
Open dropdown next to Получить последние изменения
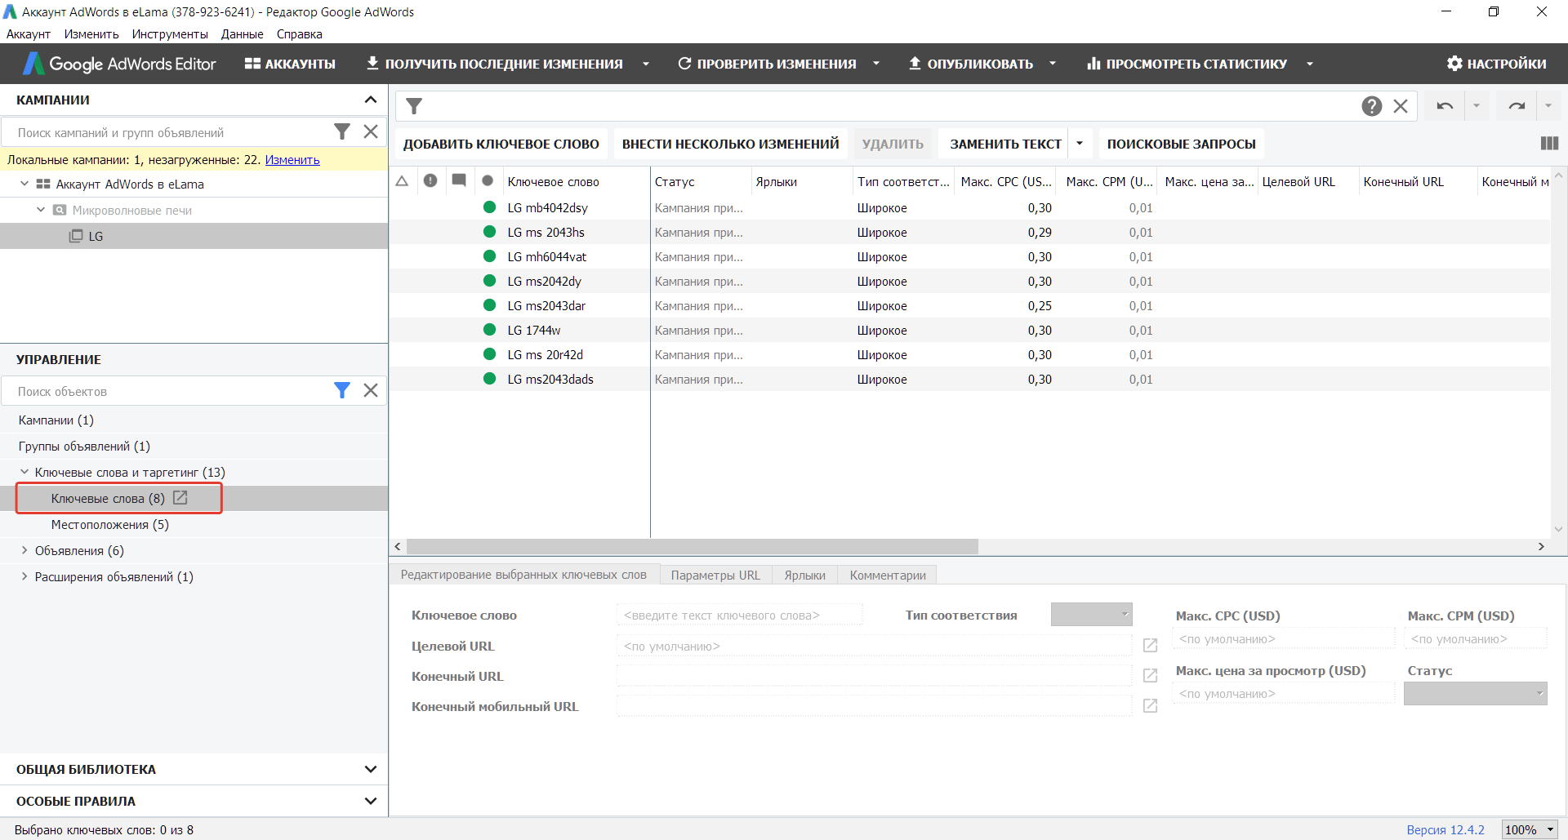646,64
